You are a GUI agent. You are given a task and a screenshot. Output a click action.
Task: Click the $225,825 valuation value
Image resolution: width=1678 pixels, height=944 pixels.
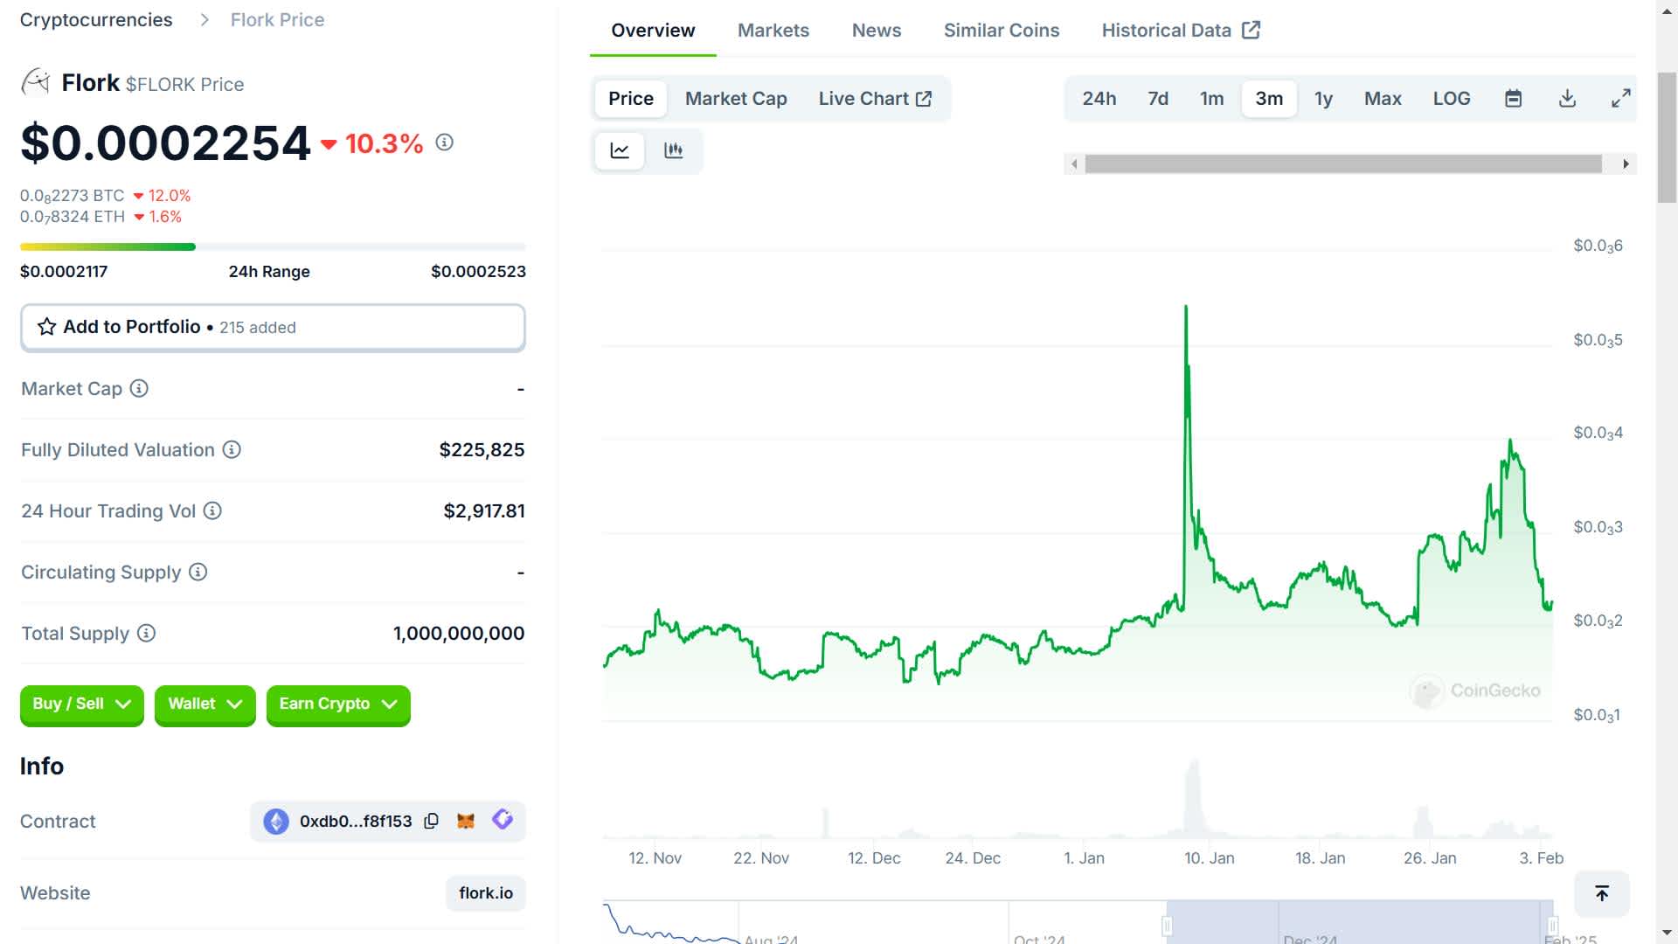(x=482, y=449)
